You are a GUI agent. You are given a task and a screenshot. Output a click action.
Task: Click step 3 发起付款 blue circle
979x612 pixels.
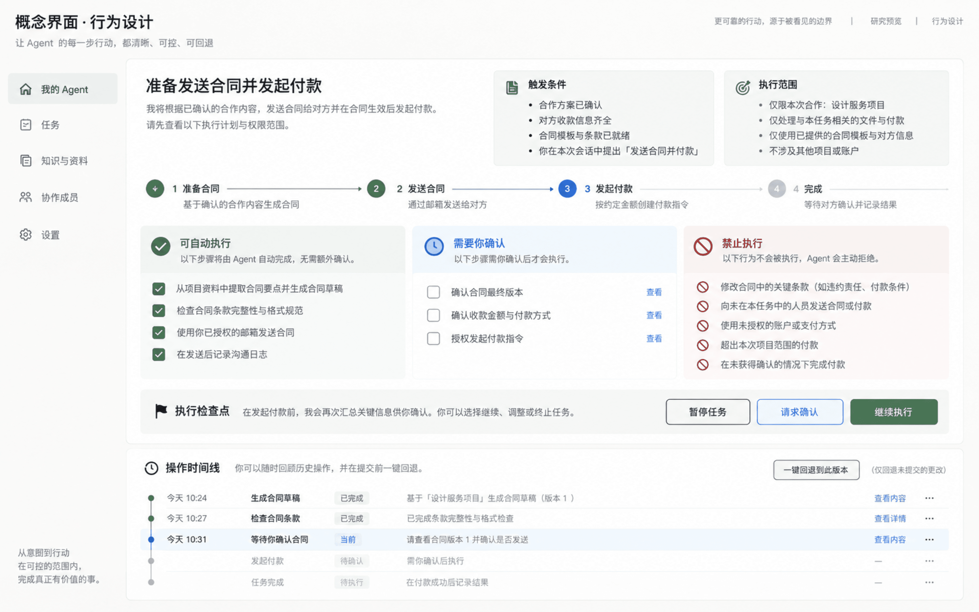point(567,188)
